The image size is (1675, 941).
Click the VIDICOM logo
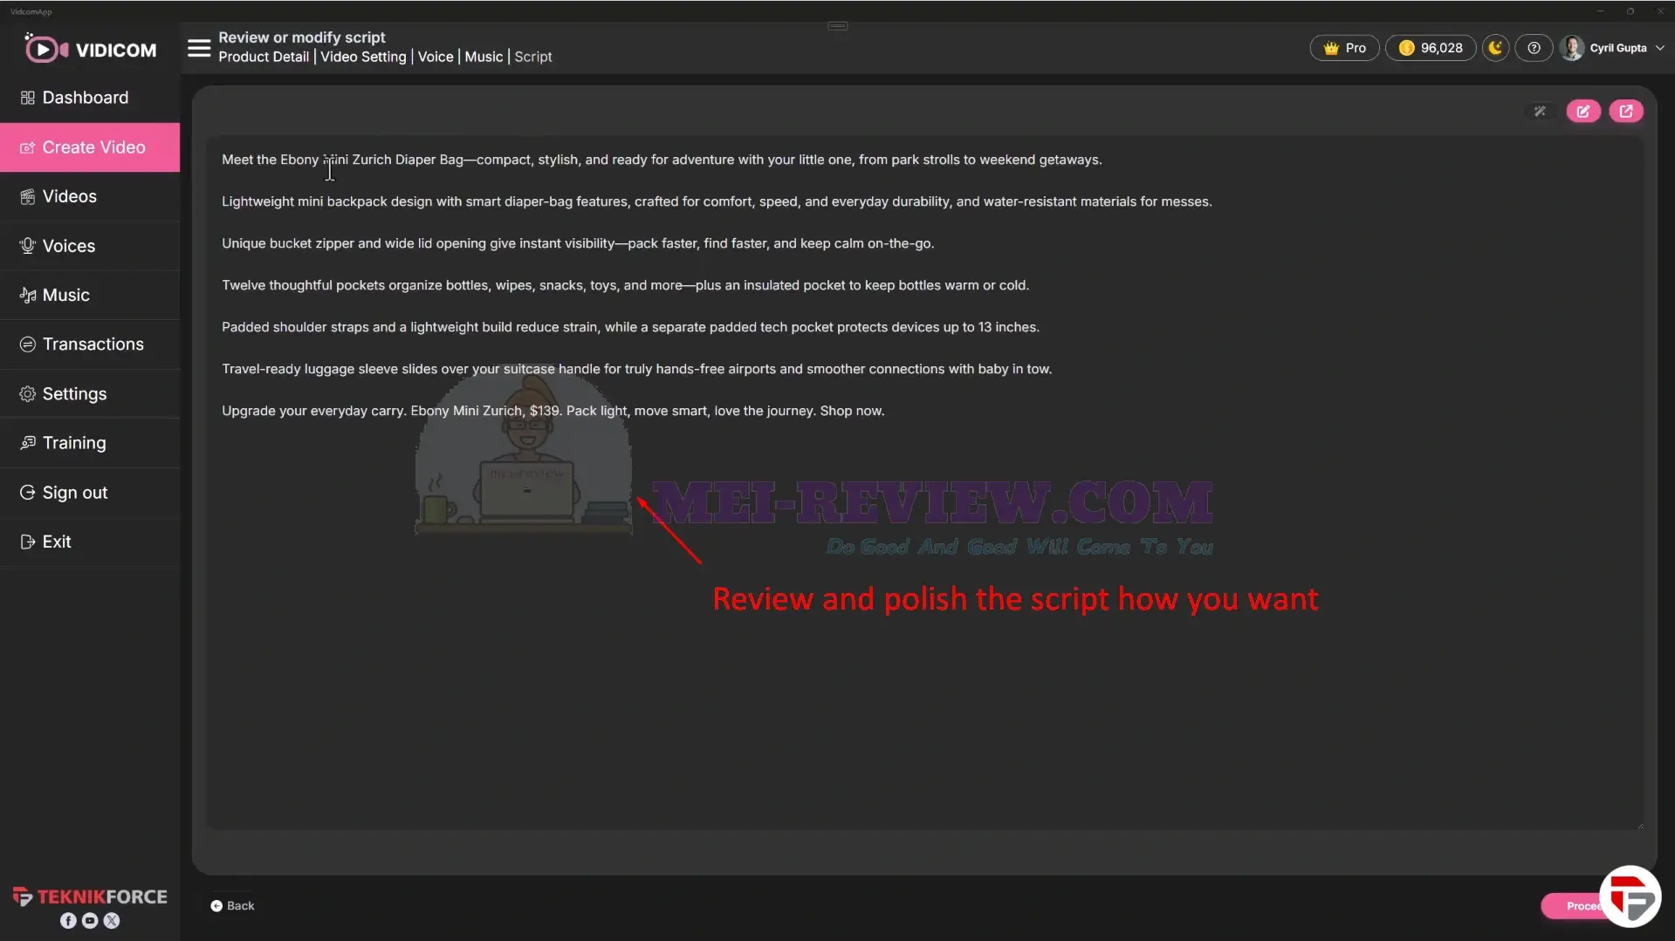coord(90,49)
